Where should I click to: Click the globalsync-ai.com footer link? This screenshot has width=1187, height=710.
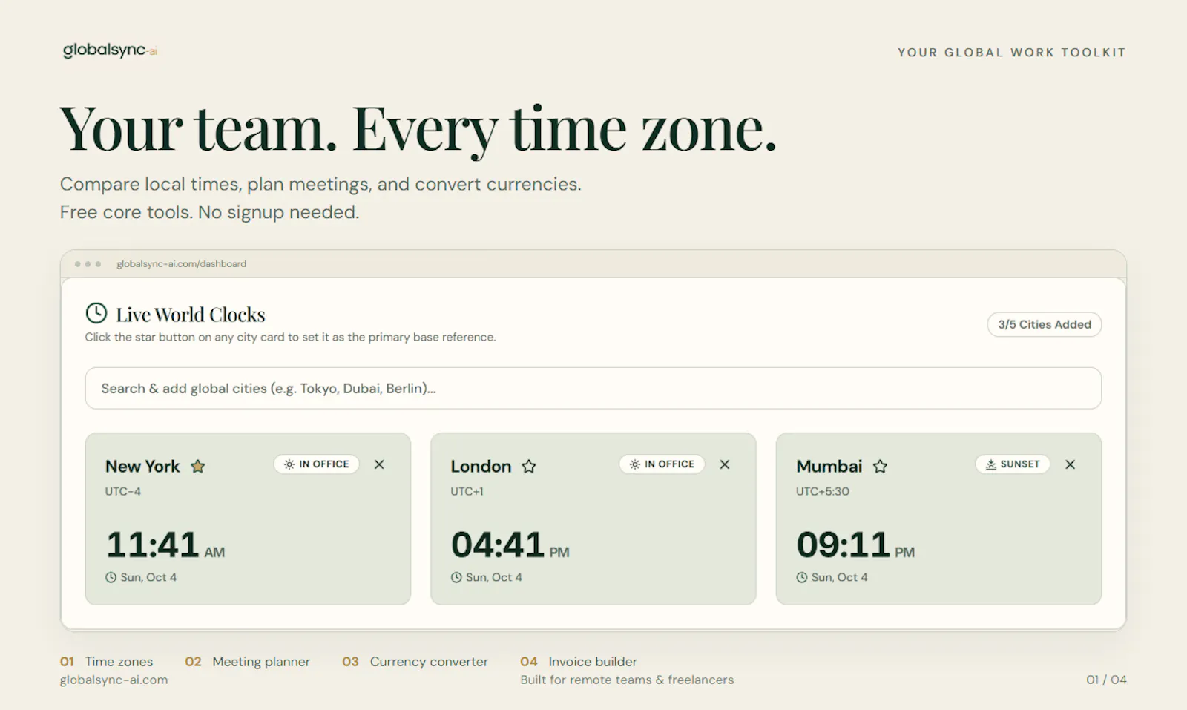(x=114, y=680)
